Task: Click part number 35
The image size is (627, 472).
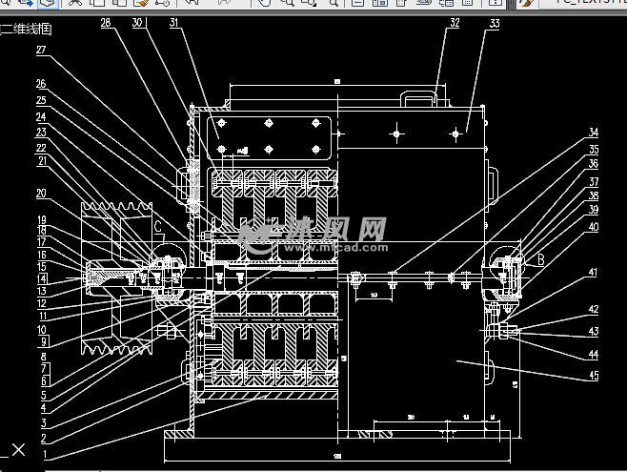Action: click(x=594, y=150)
